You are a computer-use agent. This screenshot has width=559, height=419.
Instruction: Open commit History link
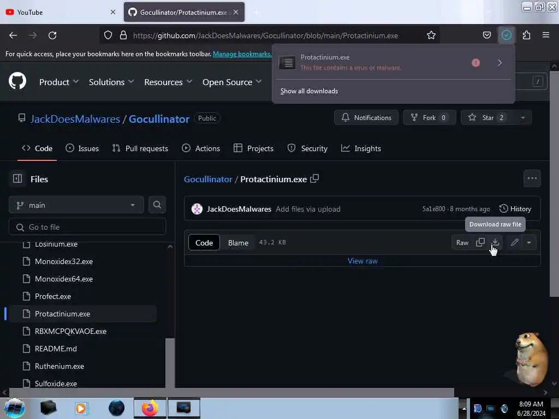(515, 209)
